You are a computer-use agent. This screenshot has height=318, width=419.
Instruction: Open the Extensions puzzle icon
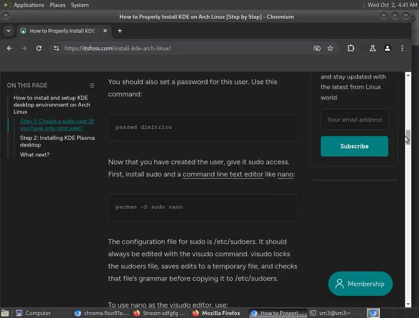(351, 48)
